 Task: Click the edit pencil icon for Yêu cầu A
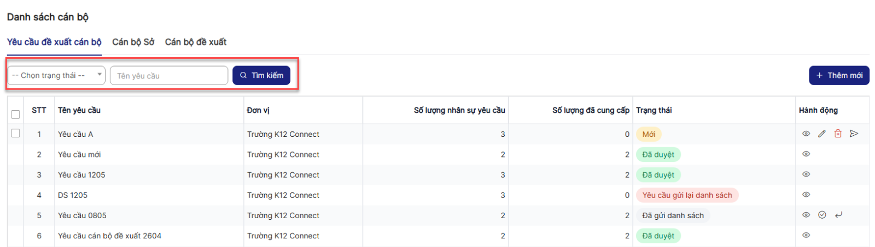pos(821,134)
